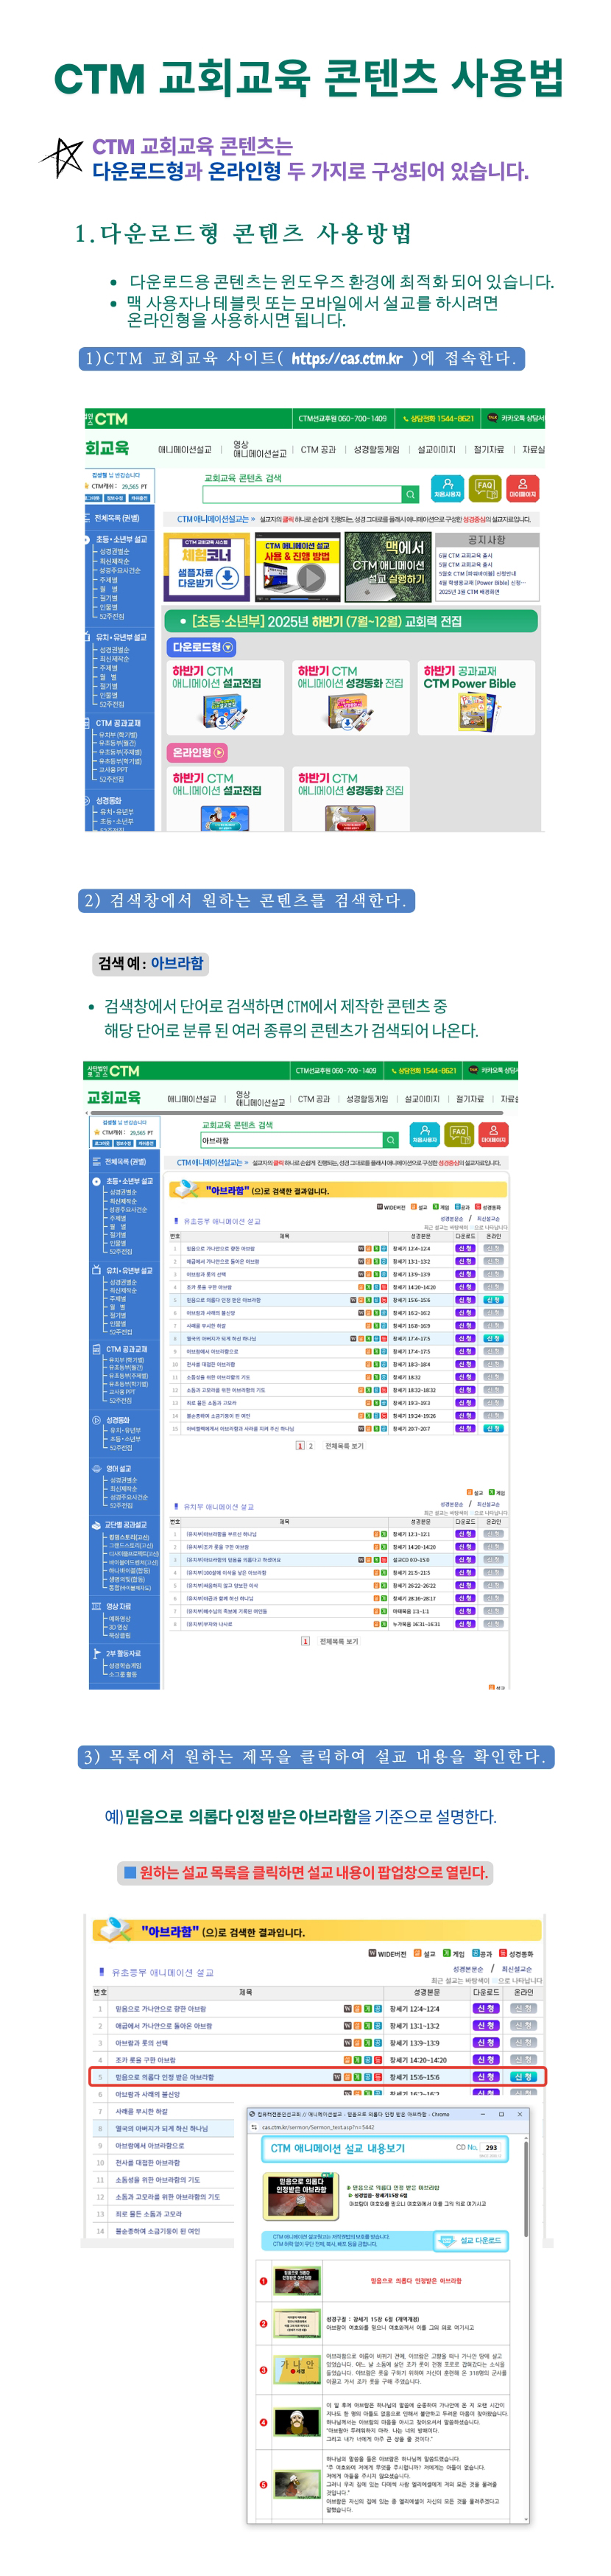
Task: Open the 영어 설교 sidebar section icon
Action: point(97,1469)
